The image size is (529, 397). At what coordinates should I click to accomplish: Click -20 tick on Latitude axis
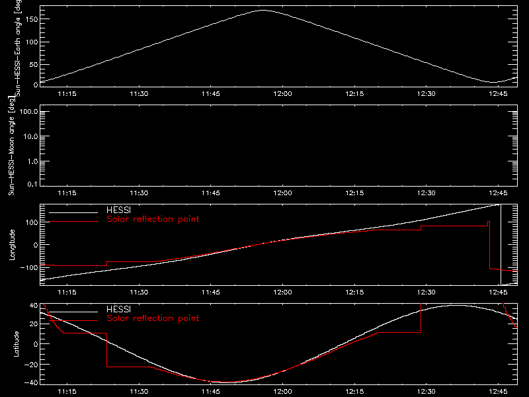(x=30, y=365)
